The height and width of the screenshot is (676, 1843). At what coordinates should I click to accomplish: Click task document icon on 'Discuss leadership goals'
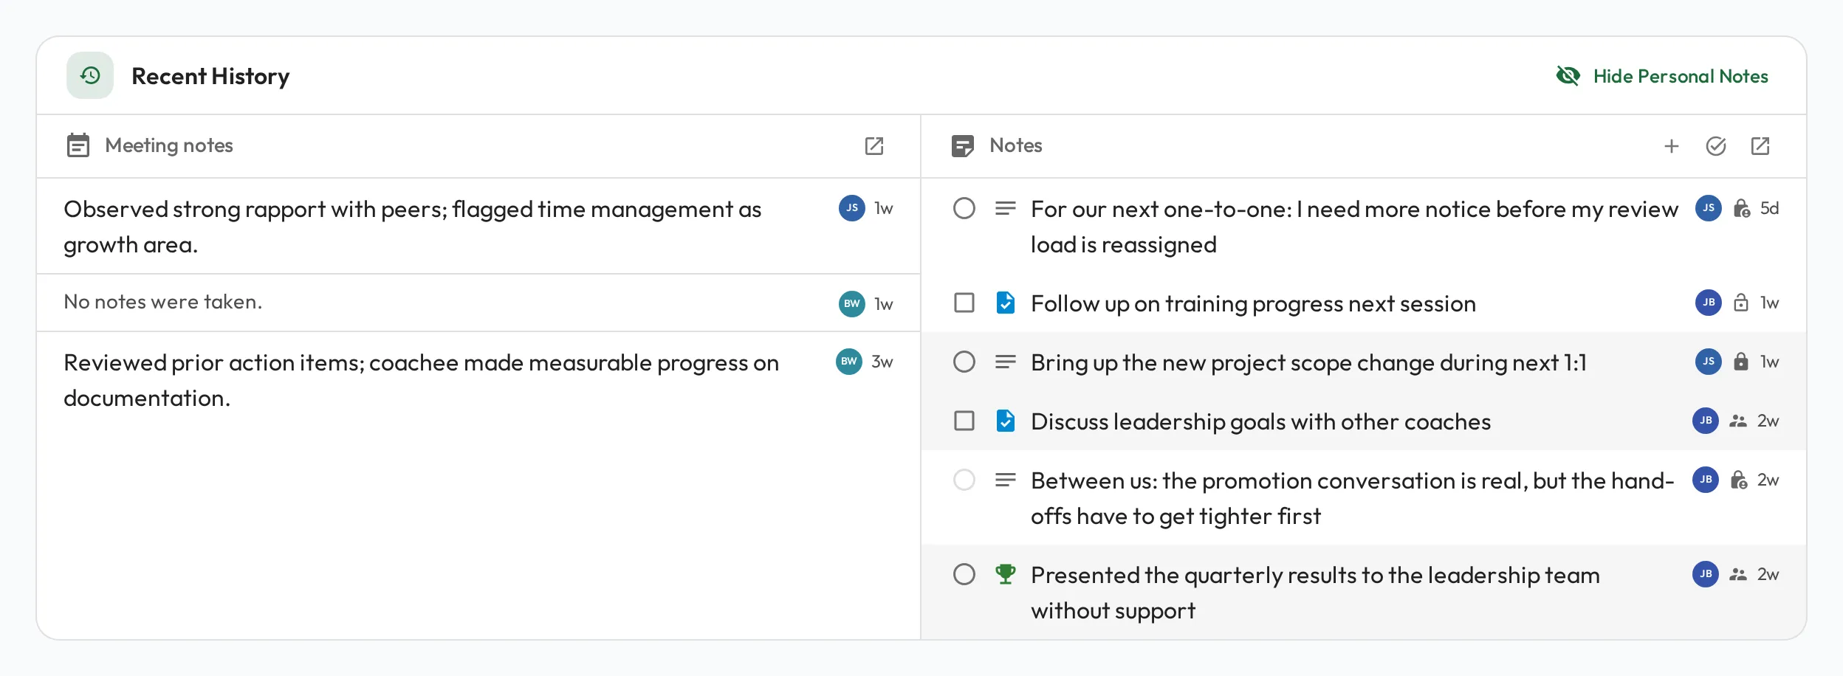[x=1006, y=421]
